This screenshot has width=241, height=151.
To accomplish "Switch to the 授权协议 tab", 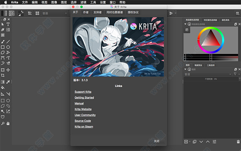I will click(133, 12).
